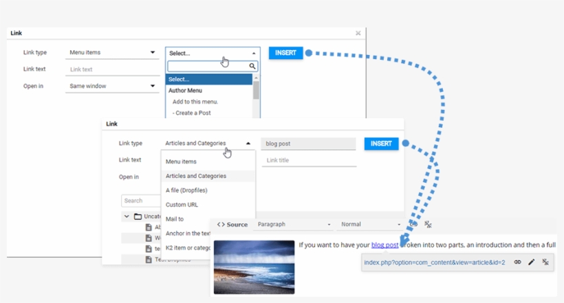Click the document icon of Test Dropfiles row
564x303 pixels.
click(x=149, y=259)
